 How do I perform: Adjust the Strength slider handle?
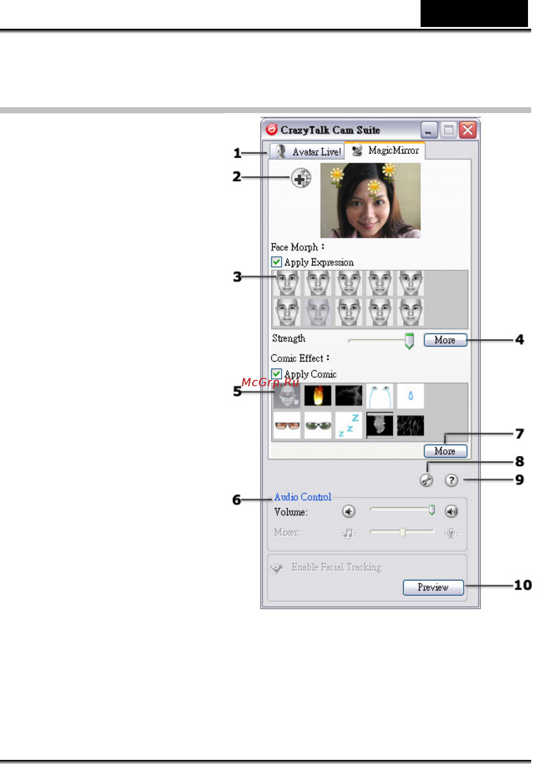click(409, 341)
